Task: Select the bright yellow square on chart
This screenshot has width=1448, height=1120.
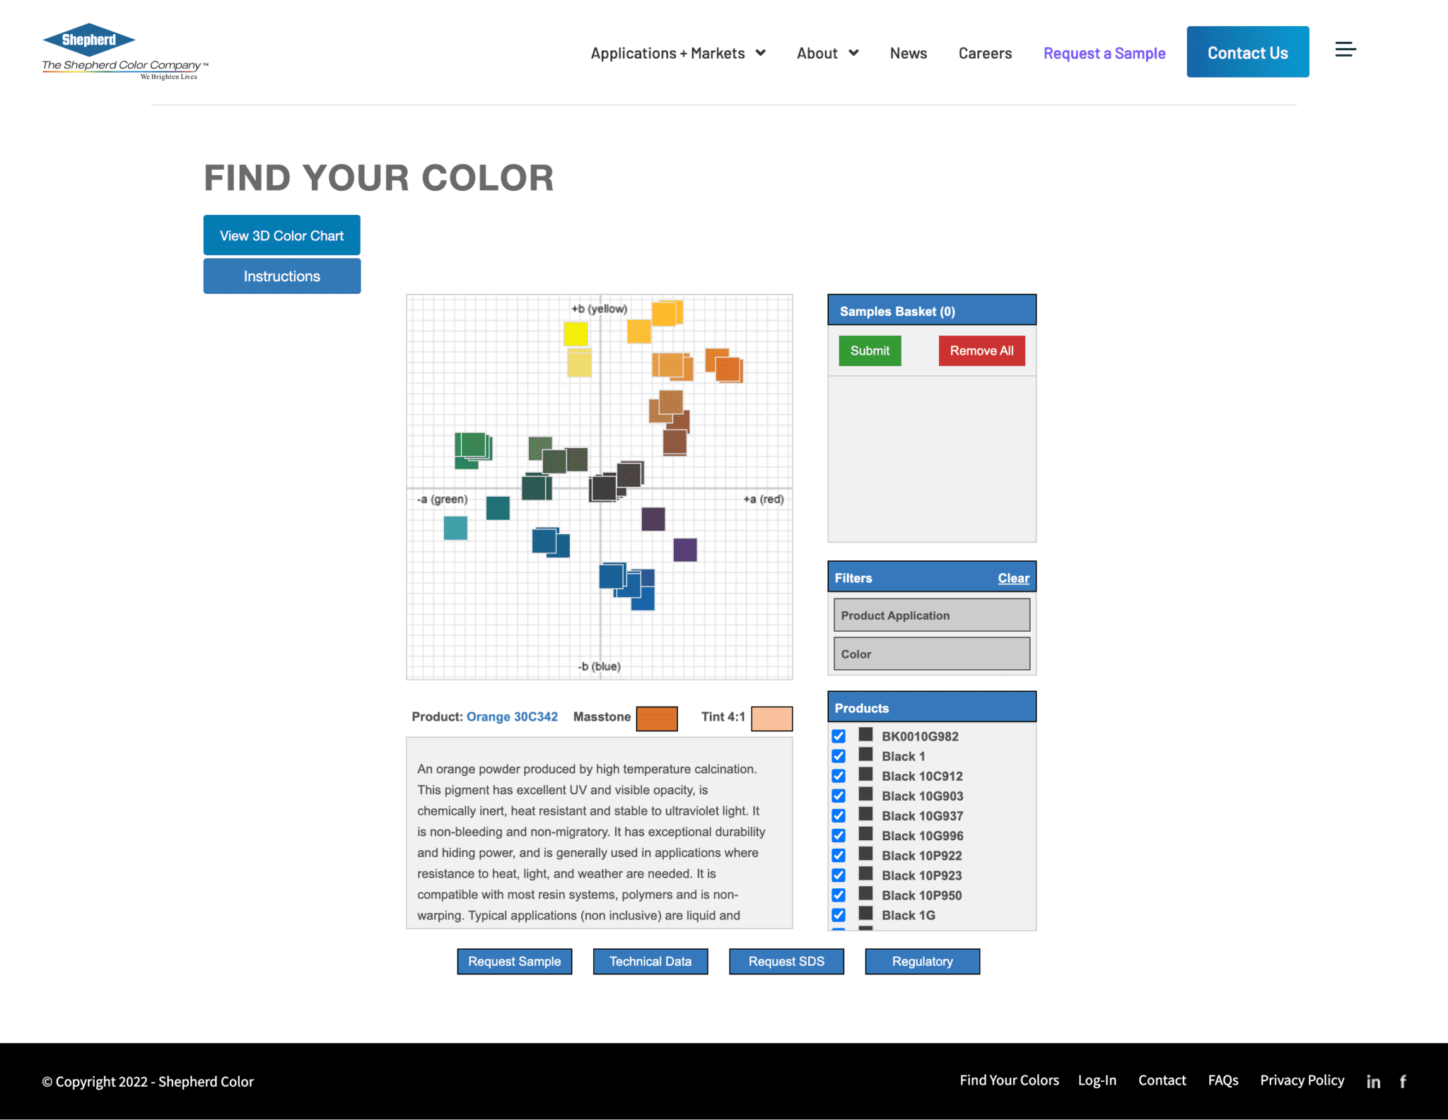Action: 576,334
